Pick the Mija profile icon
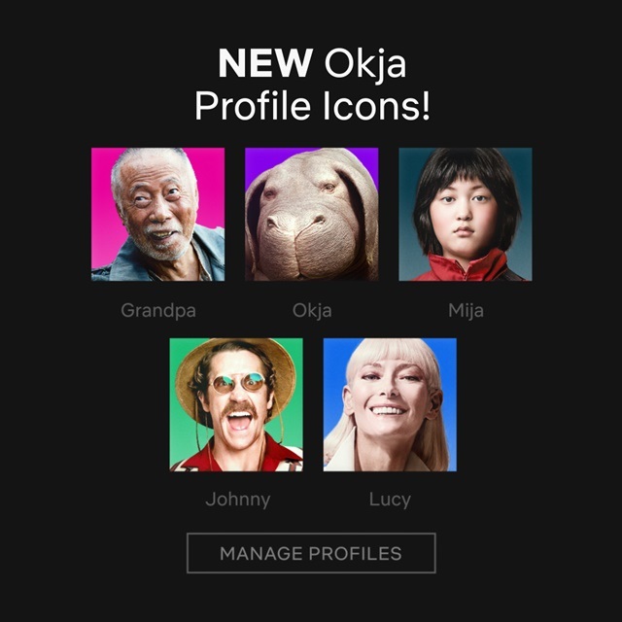This screenshot has width=622, height=622. pos(466,214)
